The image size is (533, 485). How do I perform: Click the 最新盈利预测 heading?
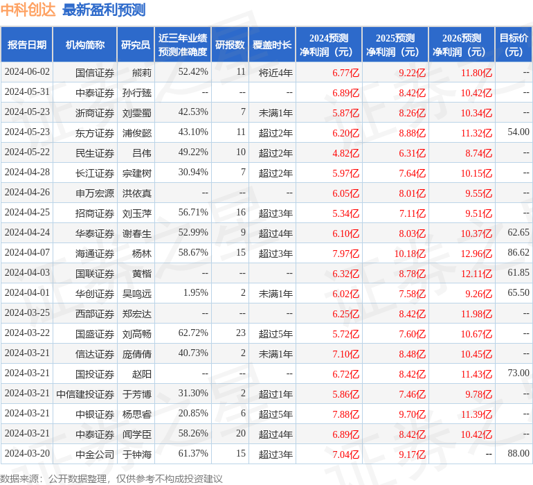pyautogui.click(x=104, y=10)
